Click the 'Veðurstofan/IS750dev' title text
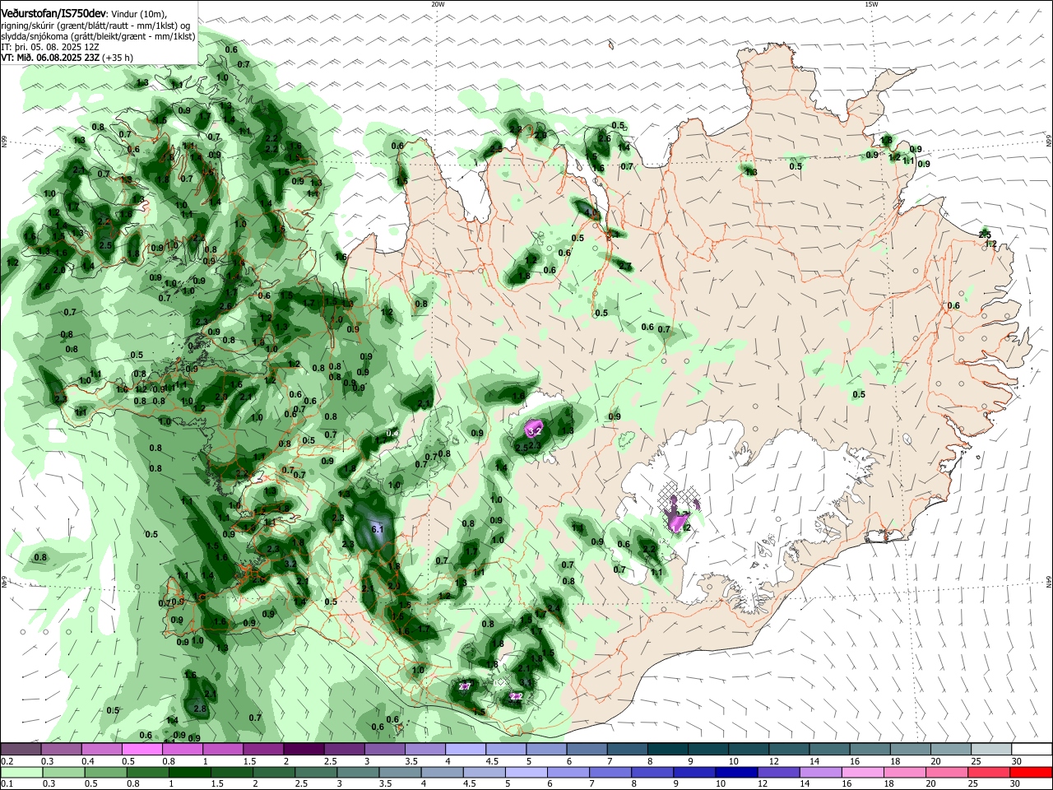 53,13
